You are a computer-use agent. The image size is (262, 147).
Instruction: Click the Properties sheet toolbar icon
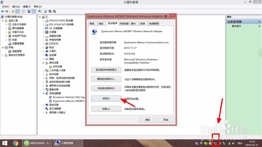pos(23,11)
